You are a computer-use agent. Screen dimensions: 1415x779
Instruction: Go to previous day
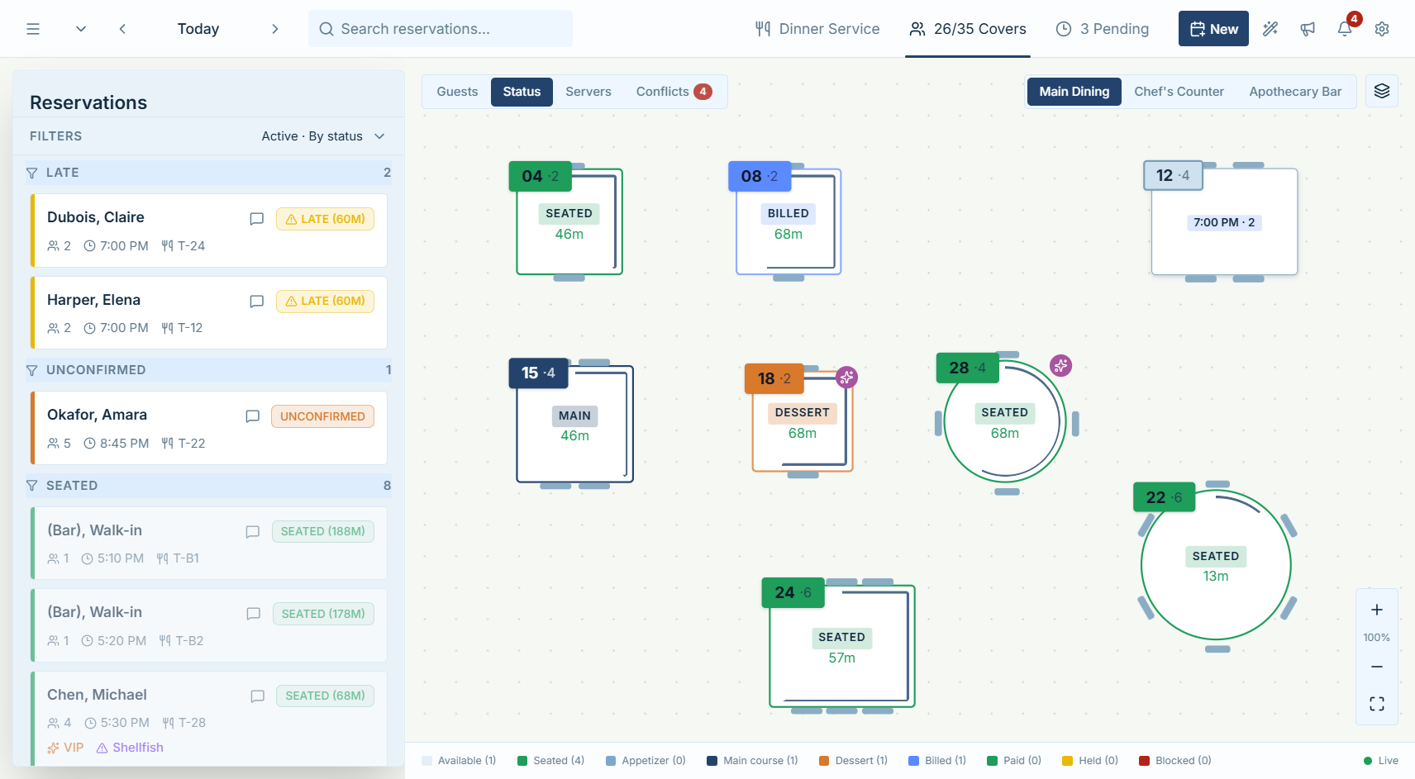click(122, 29)
